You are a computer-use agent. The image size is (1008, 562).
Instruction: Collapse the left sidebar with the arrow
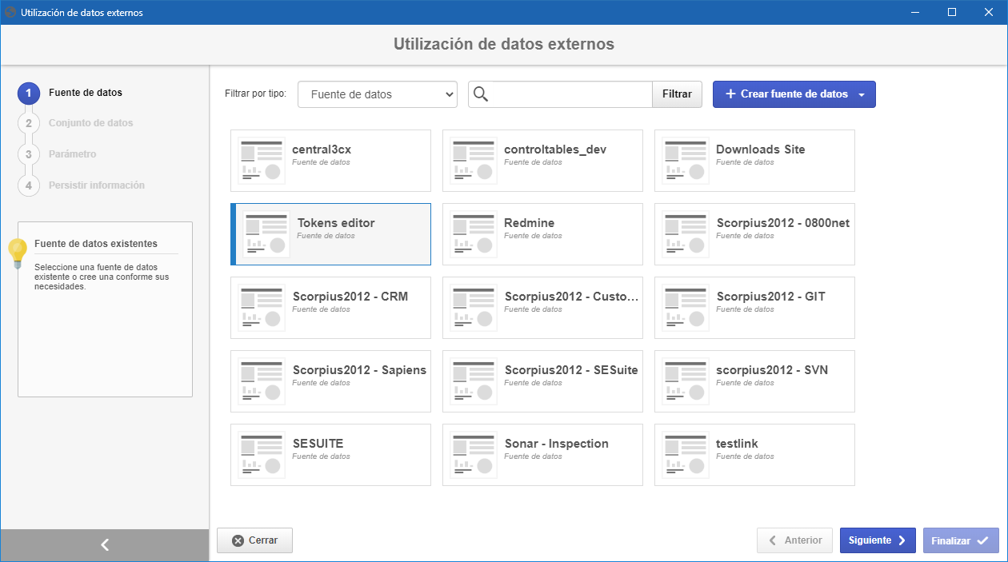coord(104,545)
